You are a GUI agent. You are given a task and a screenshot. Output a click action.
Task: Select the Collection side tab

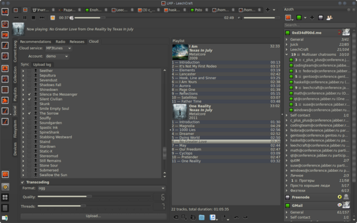click(x=15, y=75)
